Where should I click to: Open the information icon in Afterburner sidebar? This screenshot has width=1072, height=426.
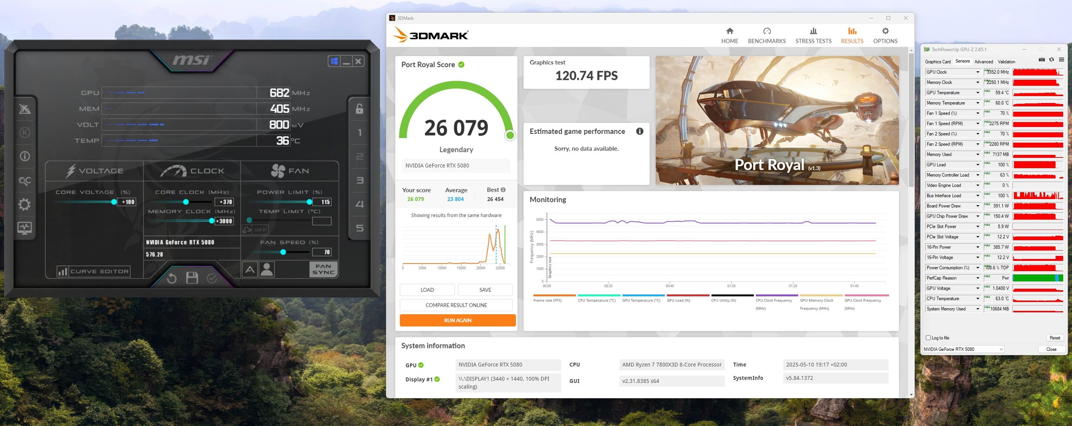pos(24,156)
